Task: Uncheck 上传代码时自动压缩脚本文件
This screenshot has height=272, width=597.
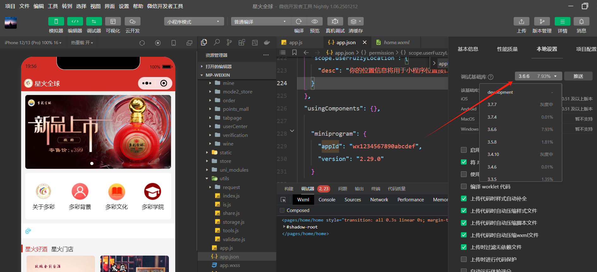Action: coord(464,223)
